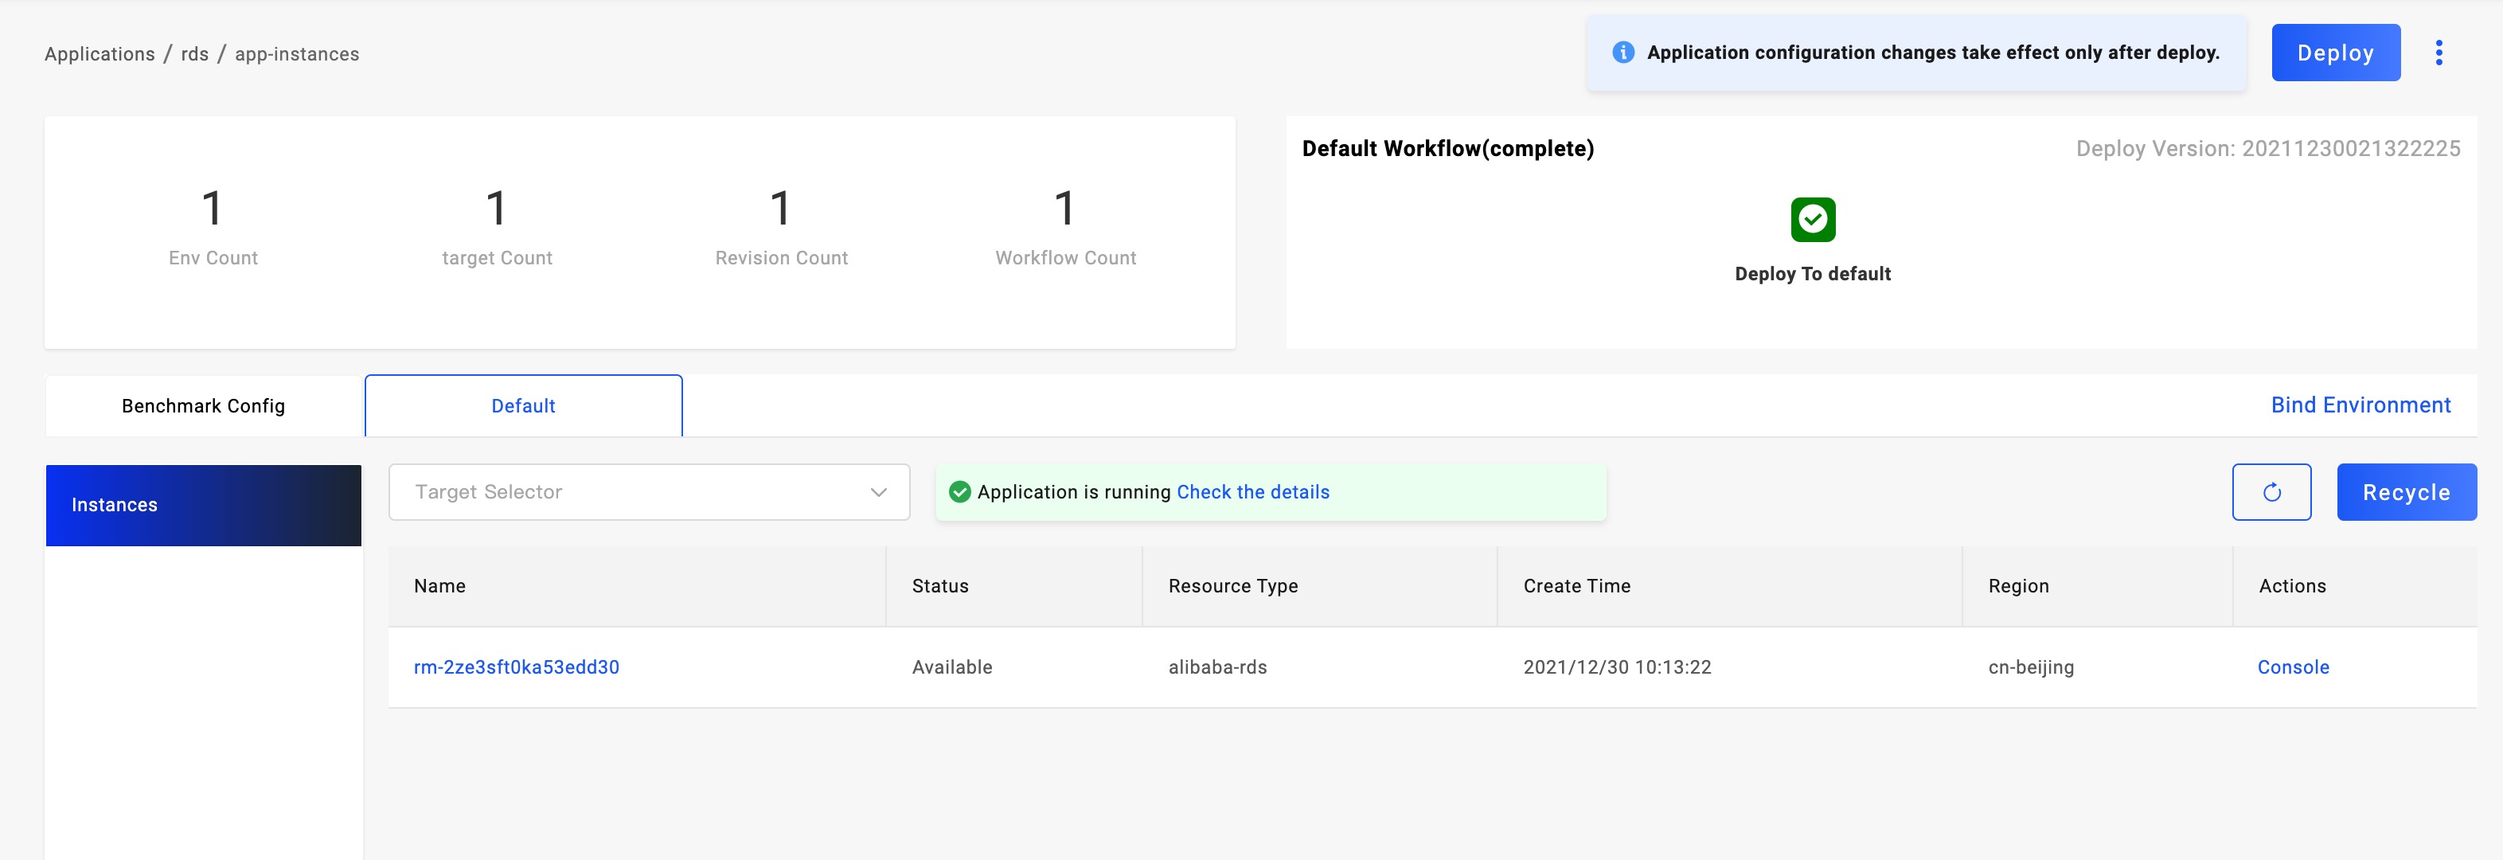Open the Check the details link
This screenshot has height=860, width=2503.
1252,491
